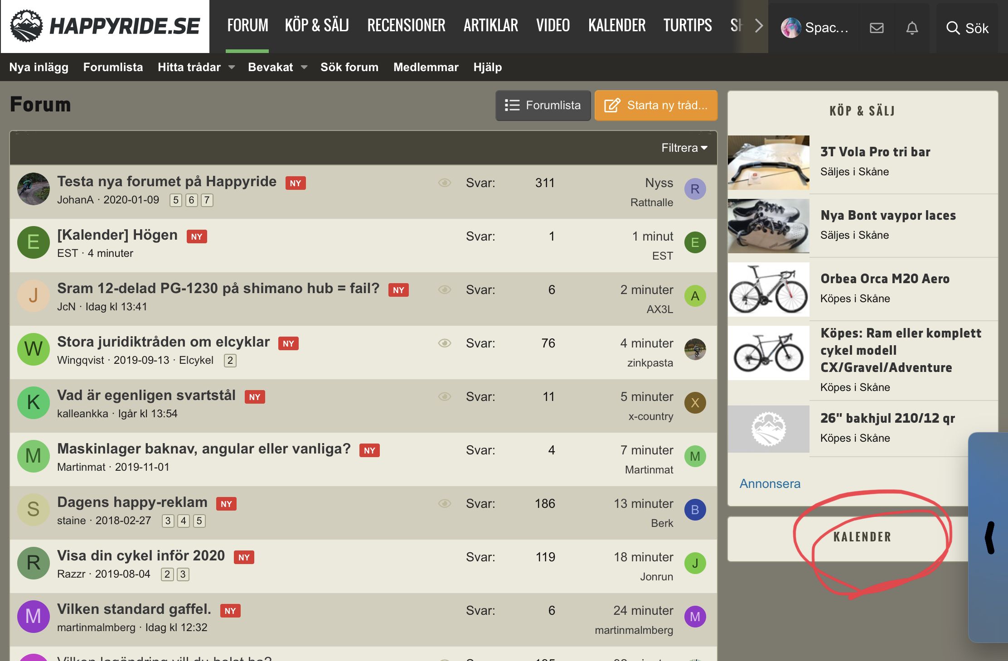Click Starta ny tråd button

tap(656, 105)
